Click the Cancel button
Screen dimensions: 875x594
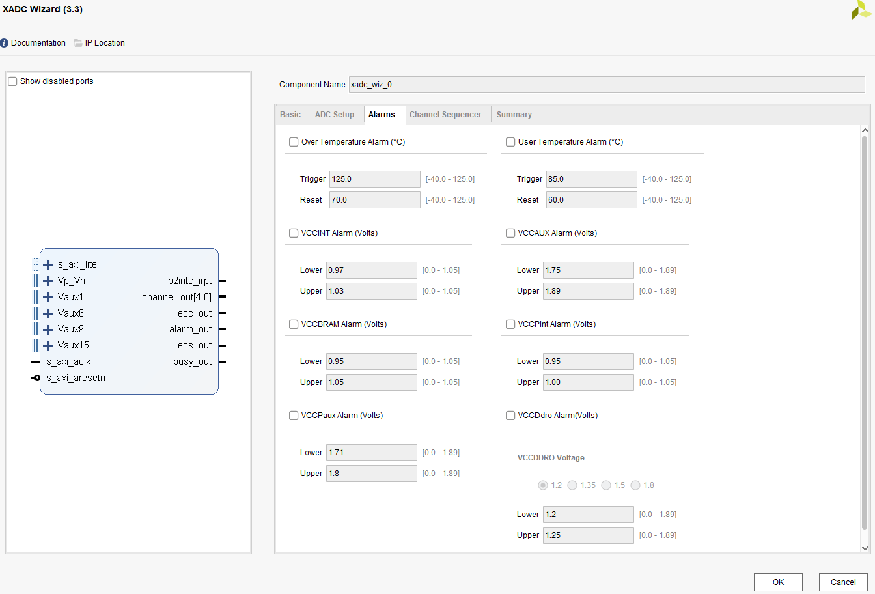(x=843, y=582)
